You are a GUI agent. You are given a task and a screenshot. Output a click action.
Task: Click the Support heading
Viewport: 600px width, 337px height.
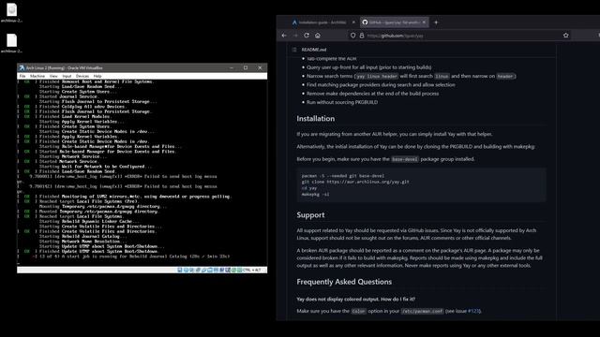click(x=310, y=214)
